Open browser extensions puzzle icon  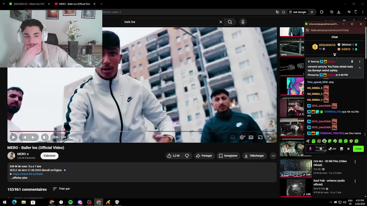point(321,12)
